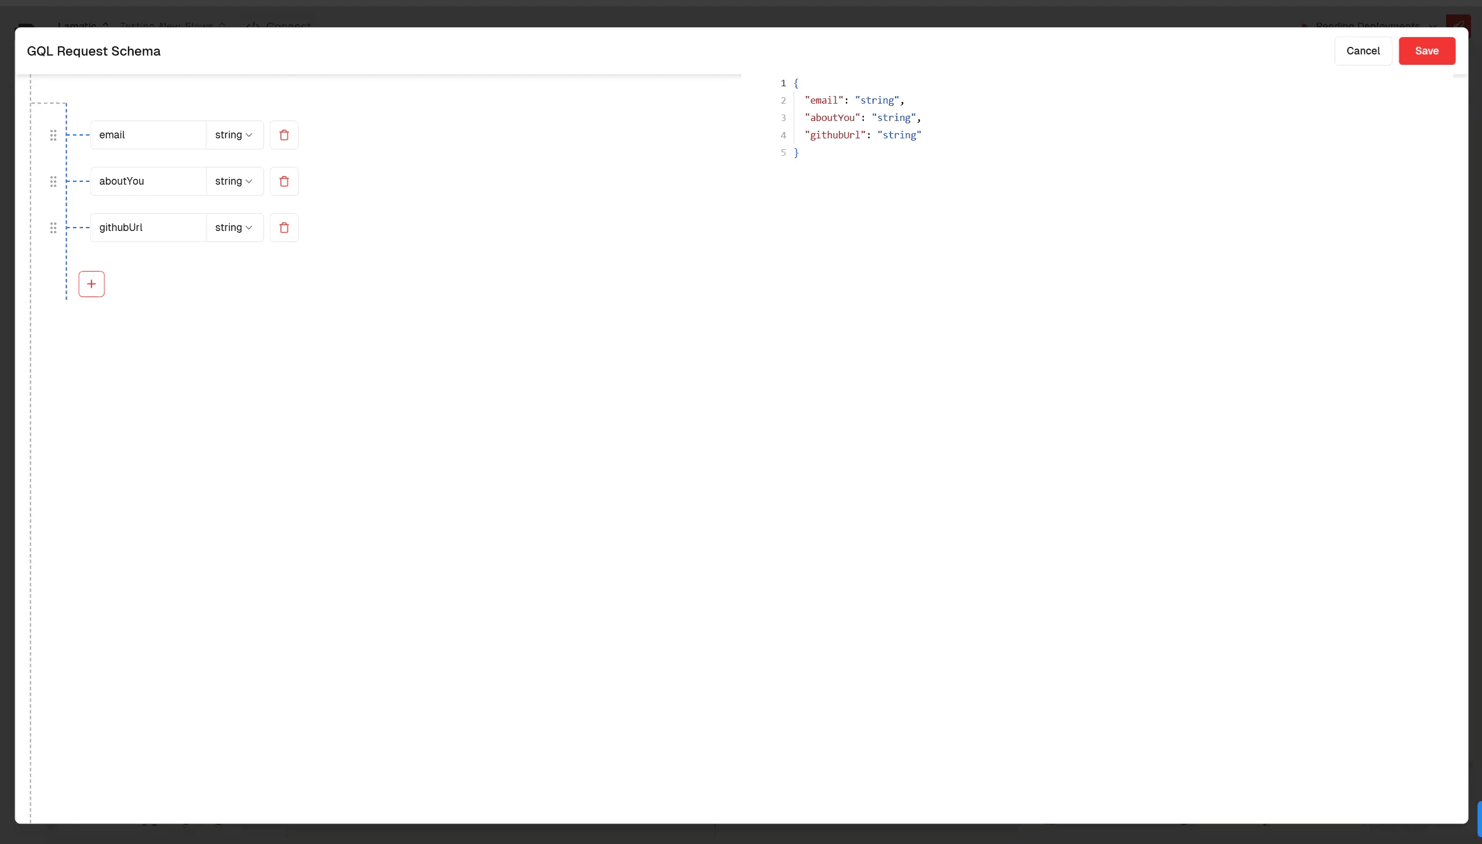Click the closing brace on JSON line 5
1482x844 pixels.
point(796,152)
